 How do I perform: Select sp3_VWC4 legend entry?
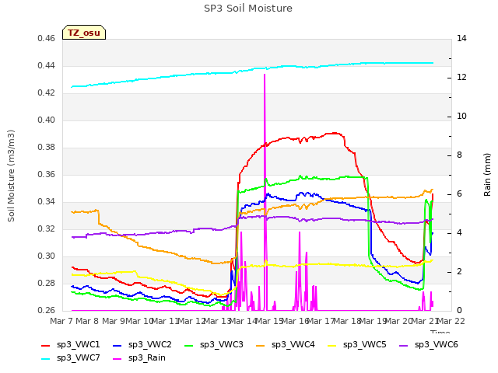point(286,345)
